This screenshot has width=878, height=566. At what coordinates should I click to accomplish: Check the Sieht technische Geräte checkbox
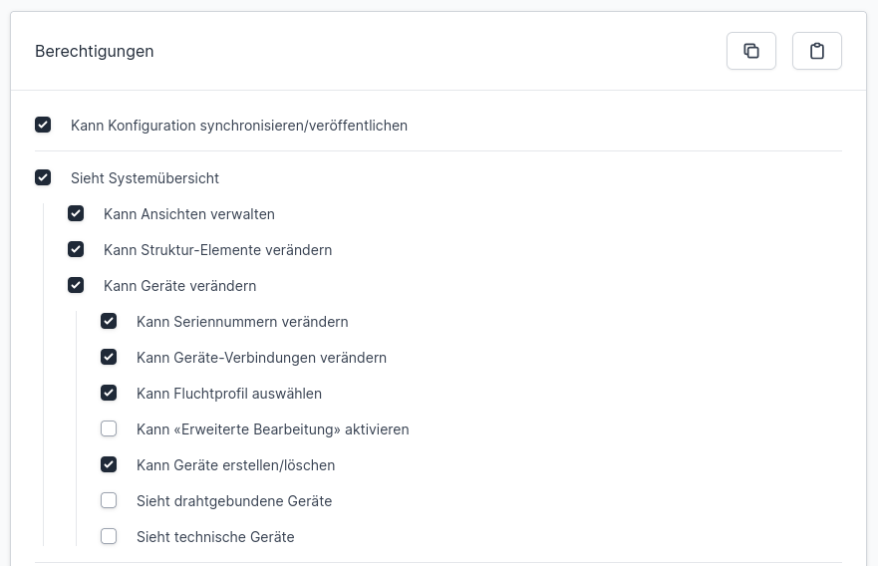(109, 536)
